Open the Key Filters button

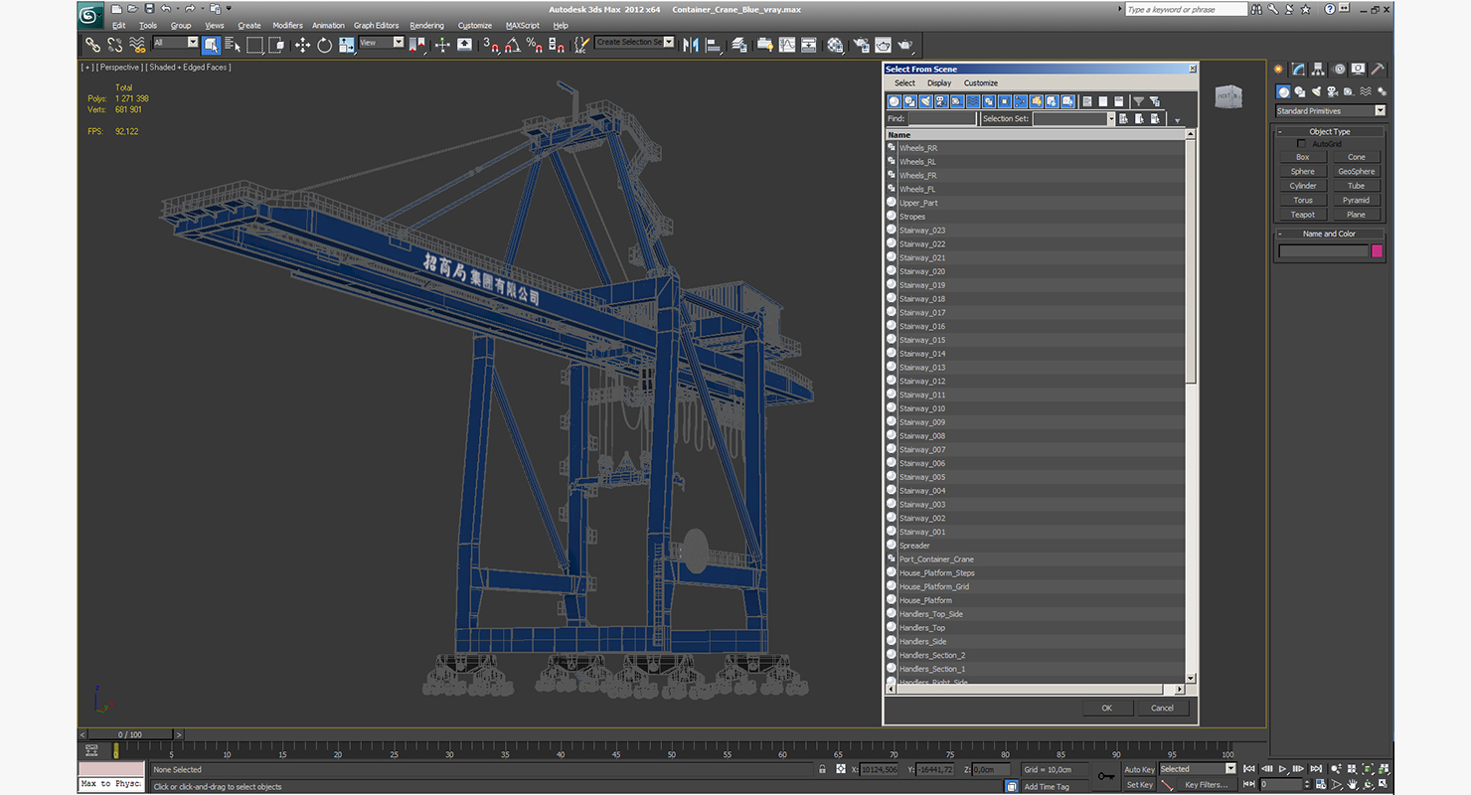click(x=1206, y=784)
